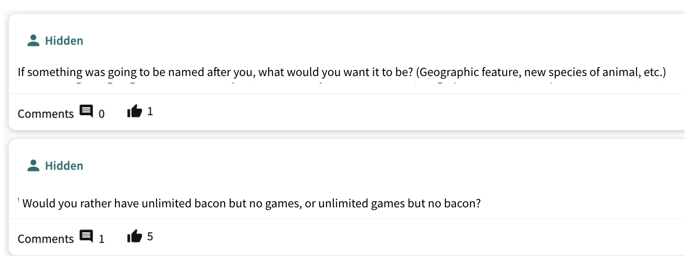
Task: Click the Hidden author name on second post
Action: (64, 166)
